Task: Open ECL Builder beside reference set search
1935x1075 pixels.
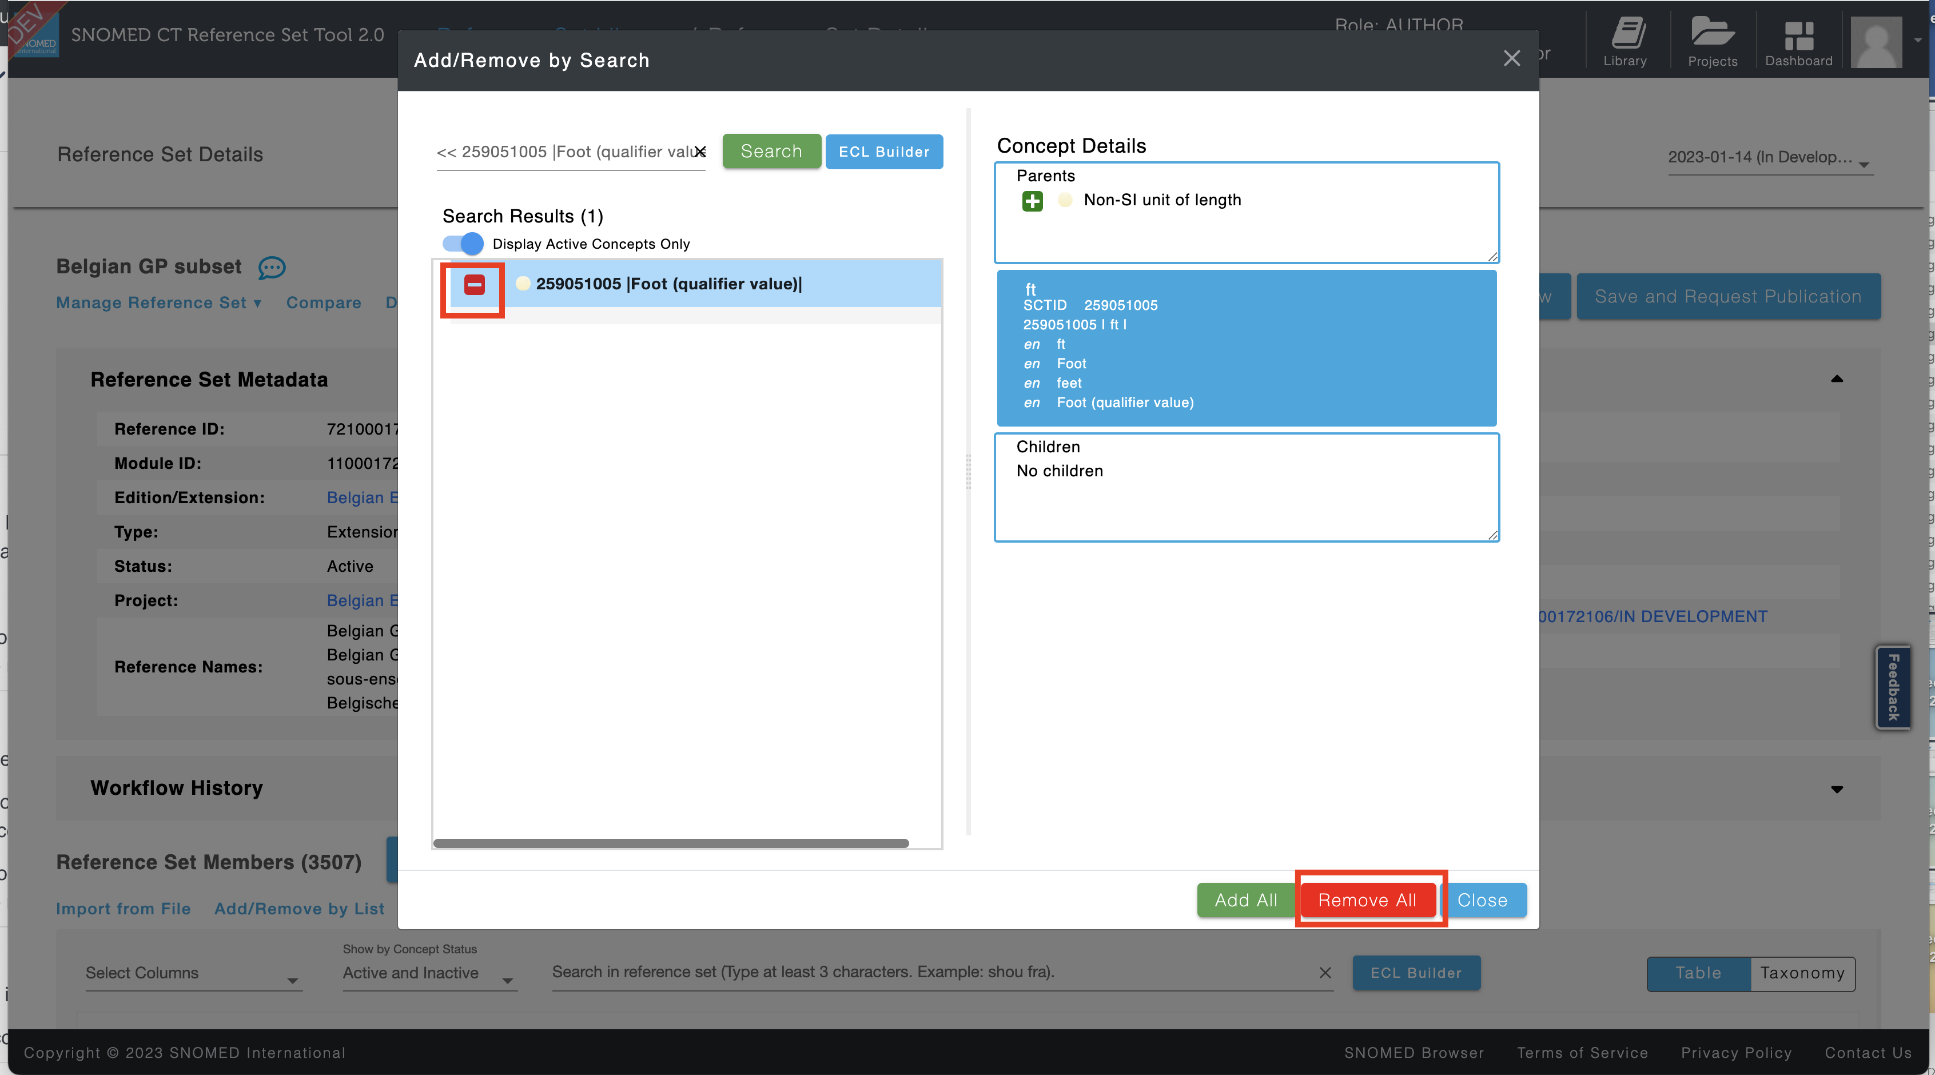Action: (1416, 973)
